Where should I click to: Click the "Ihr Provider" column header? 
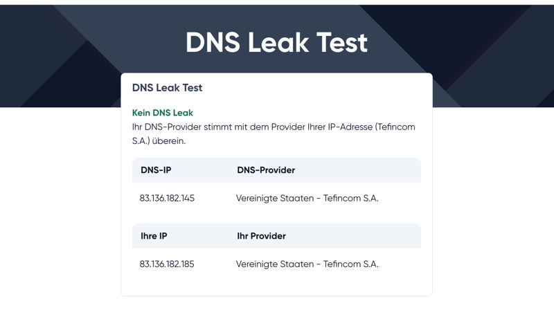pyautogui.click(x=261, y=236)
